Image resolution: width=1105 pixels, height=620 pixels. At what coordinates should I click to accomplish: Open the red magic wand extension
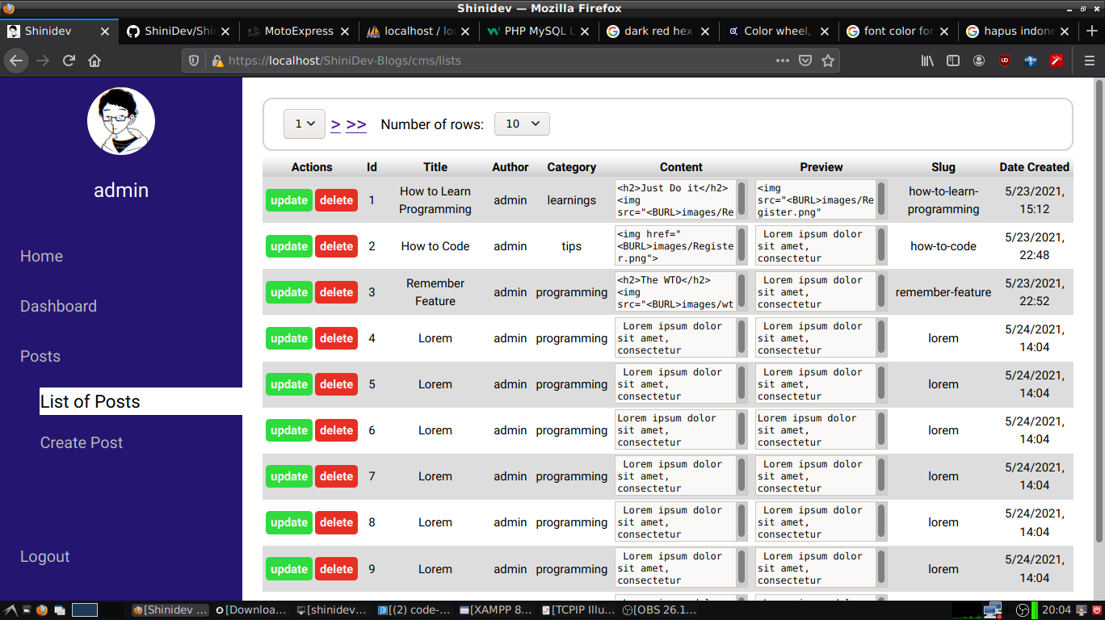pyautogui.click(x=1057, y=61)
